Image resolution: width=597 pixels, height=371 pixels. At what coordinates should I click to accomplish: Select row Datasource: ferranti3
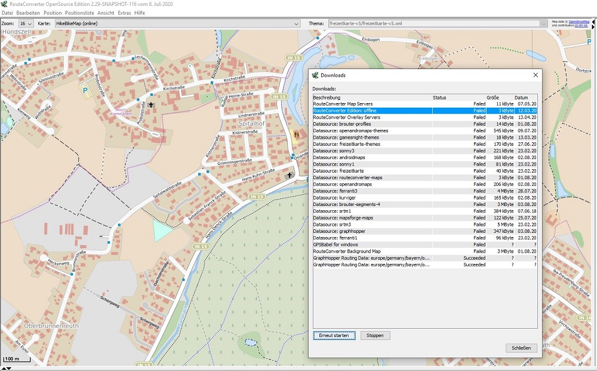[425, 191]
